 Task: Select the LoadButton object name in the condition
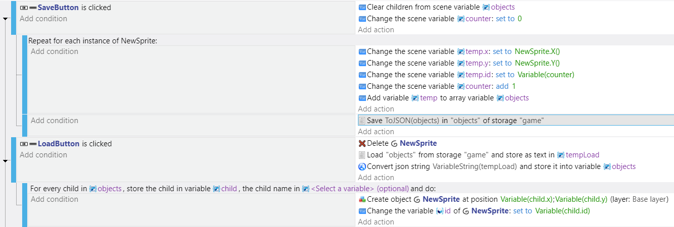click(x=58, y=144)
